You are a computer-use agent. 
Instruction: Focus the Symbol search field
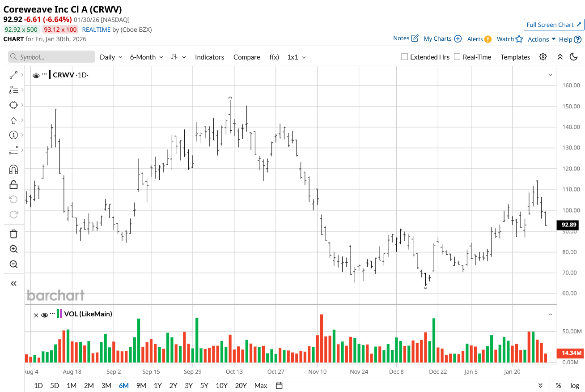click(51, 57)
